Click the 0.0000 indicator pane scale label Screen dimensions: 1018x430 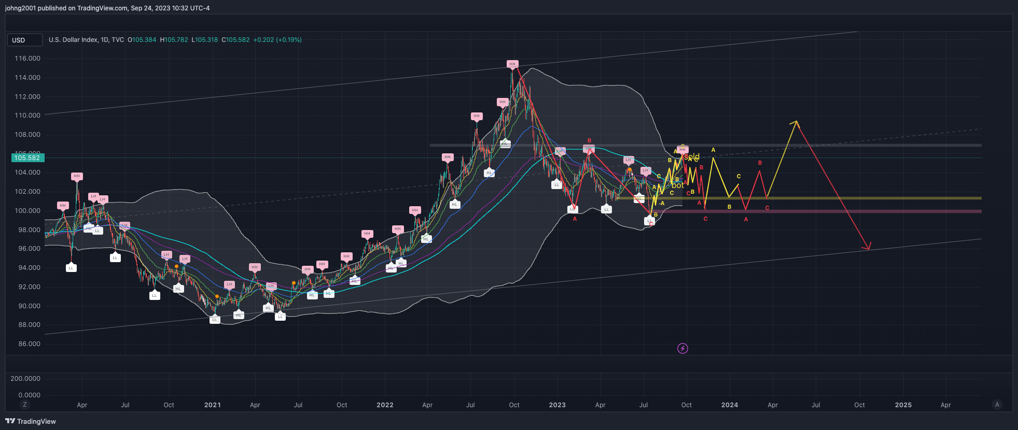click(29, 395)
